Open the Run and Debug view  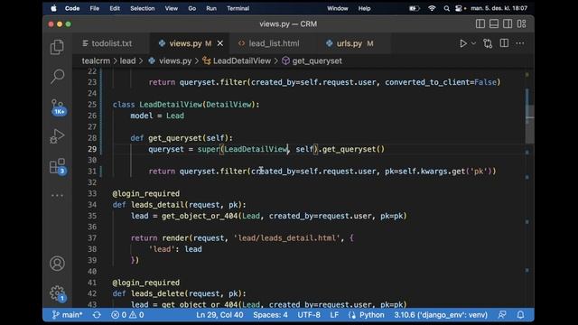(x=57, y=136)
